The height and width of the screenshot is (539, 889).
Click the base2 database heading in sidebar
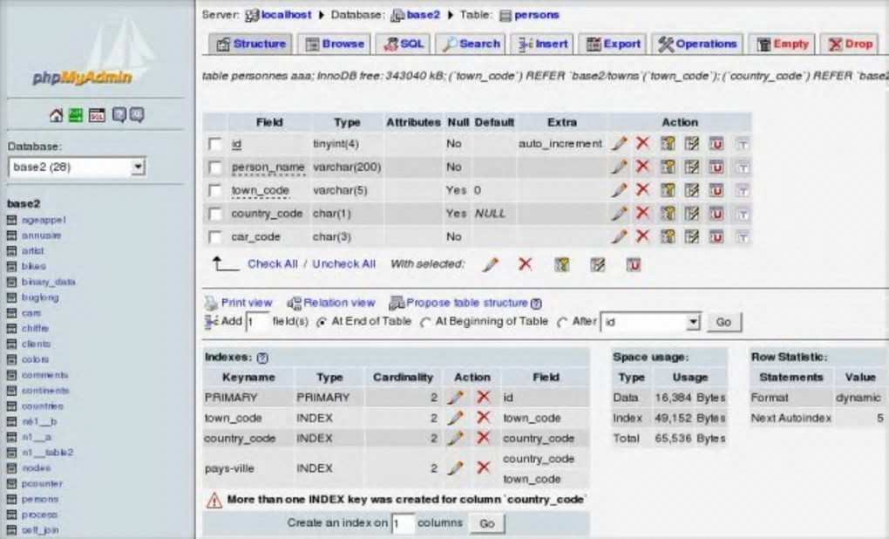24,204
